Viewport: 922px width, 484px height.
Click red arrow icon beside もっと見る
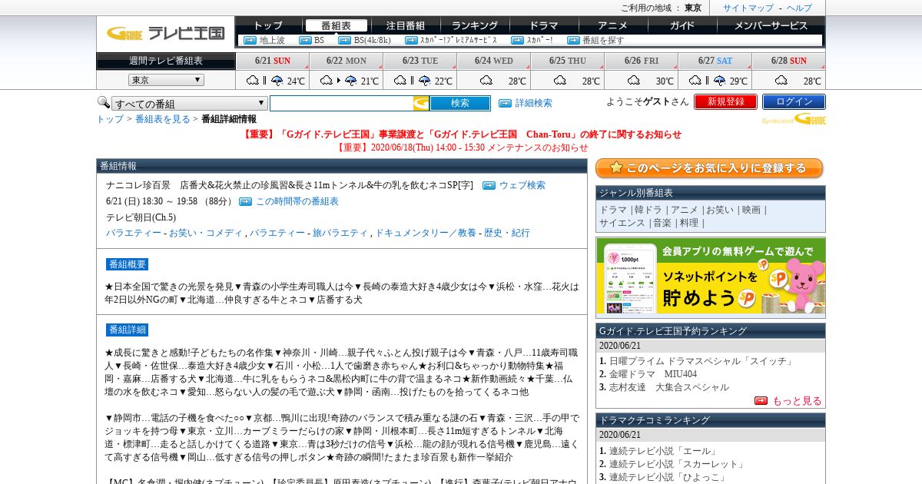761,400
